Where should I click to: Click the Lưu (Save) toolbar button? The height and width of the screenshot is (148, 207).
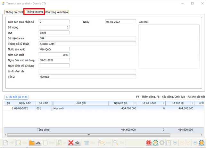click(x=35, y=143)
